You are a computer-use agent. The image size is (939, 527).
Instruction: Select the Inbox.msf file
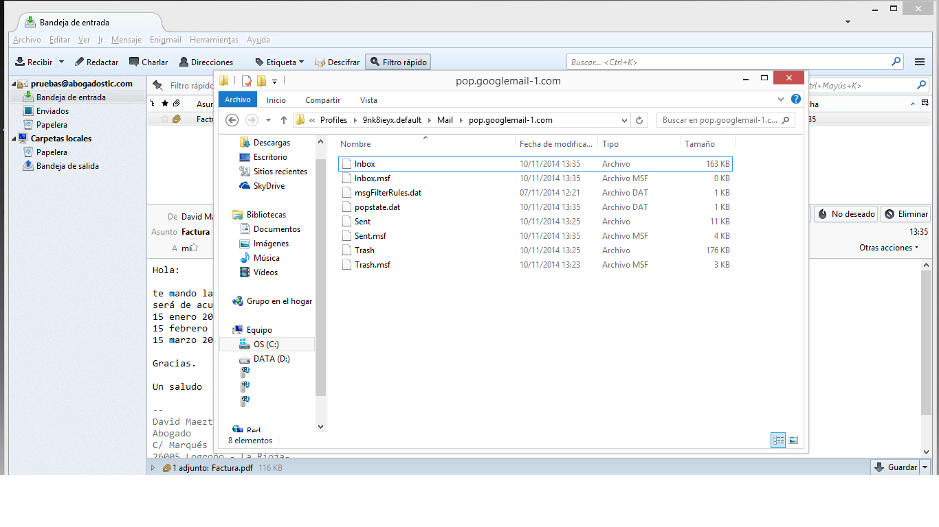[372, 178]
